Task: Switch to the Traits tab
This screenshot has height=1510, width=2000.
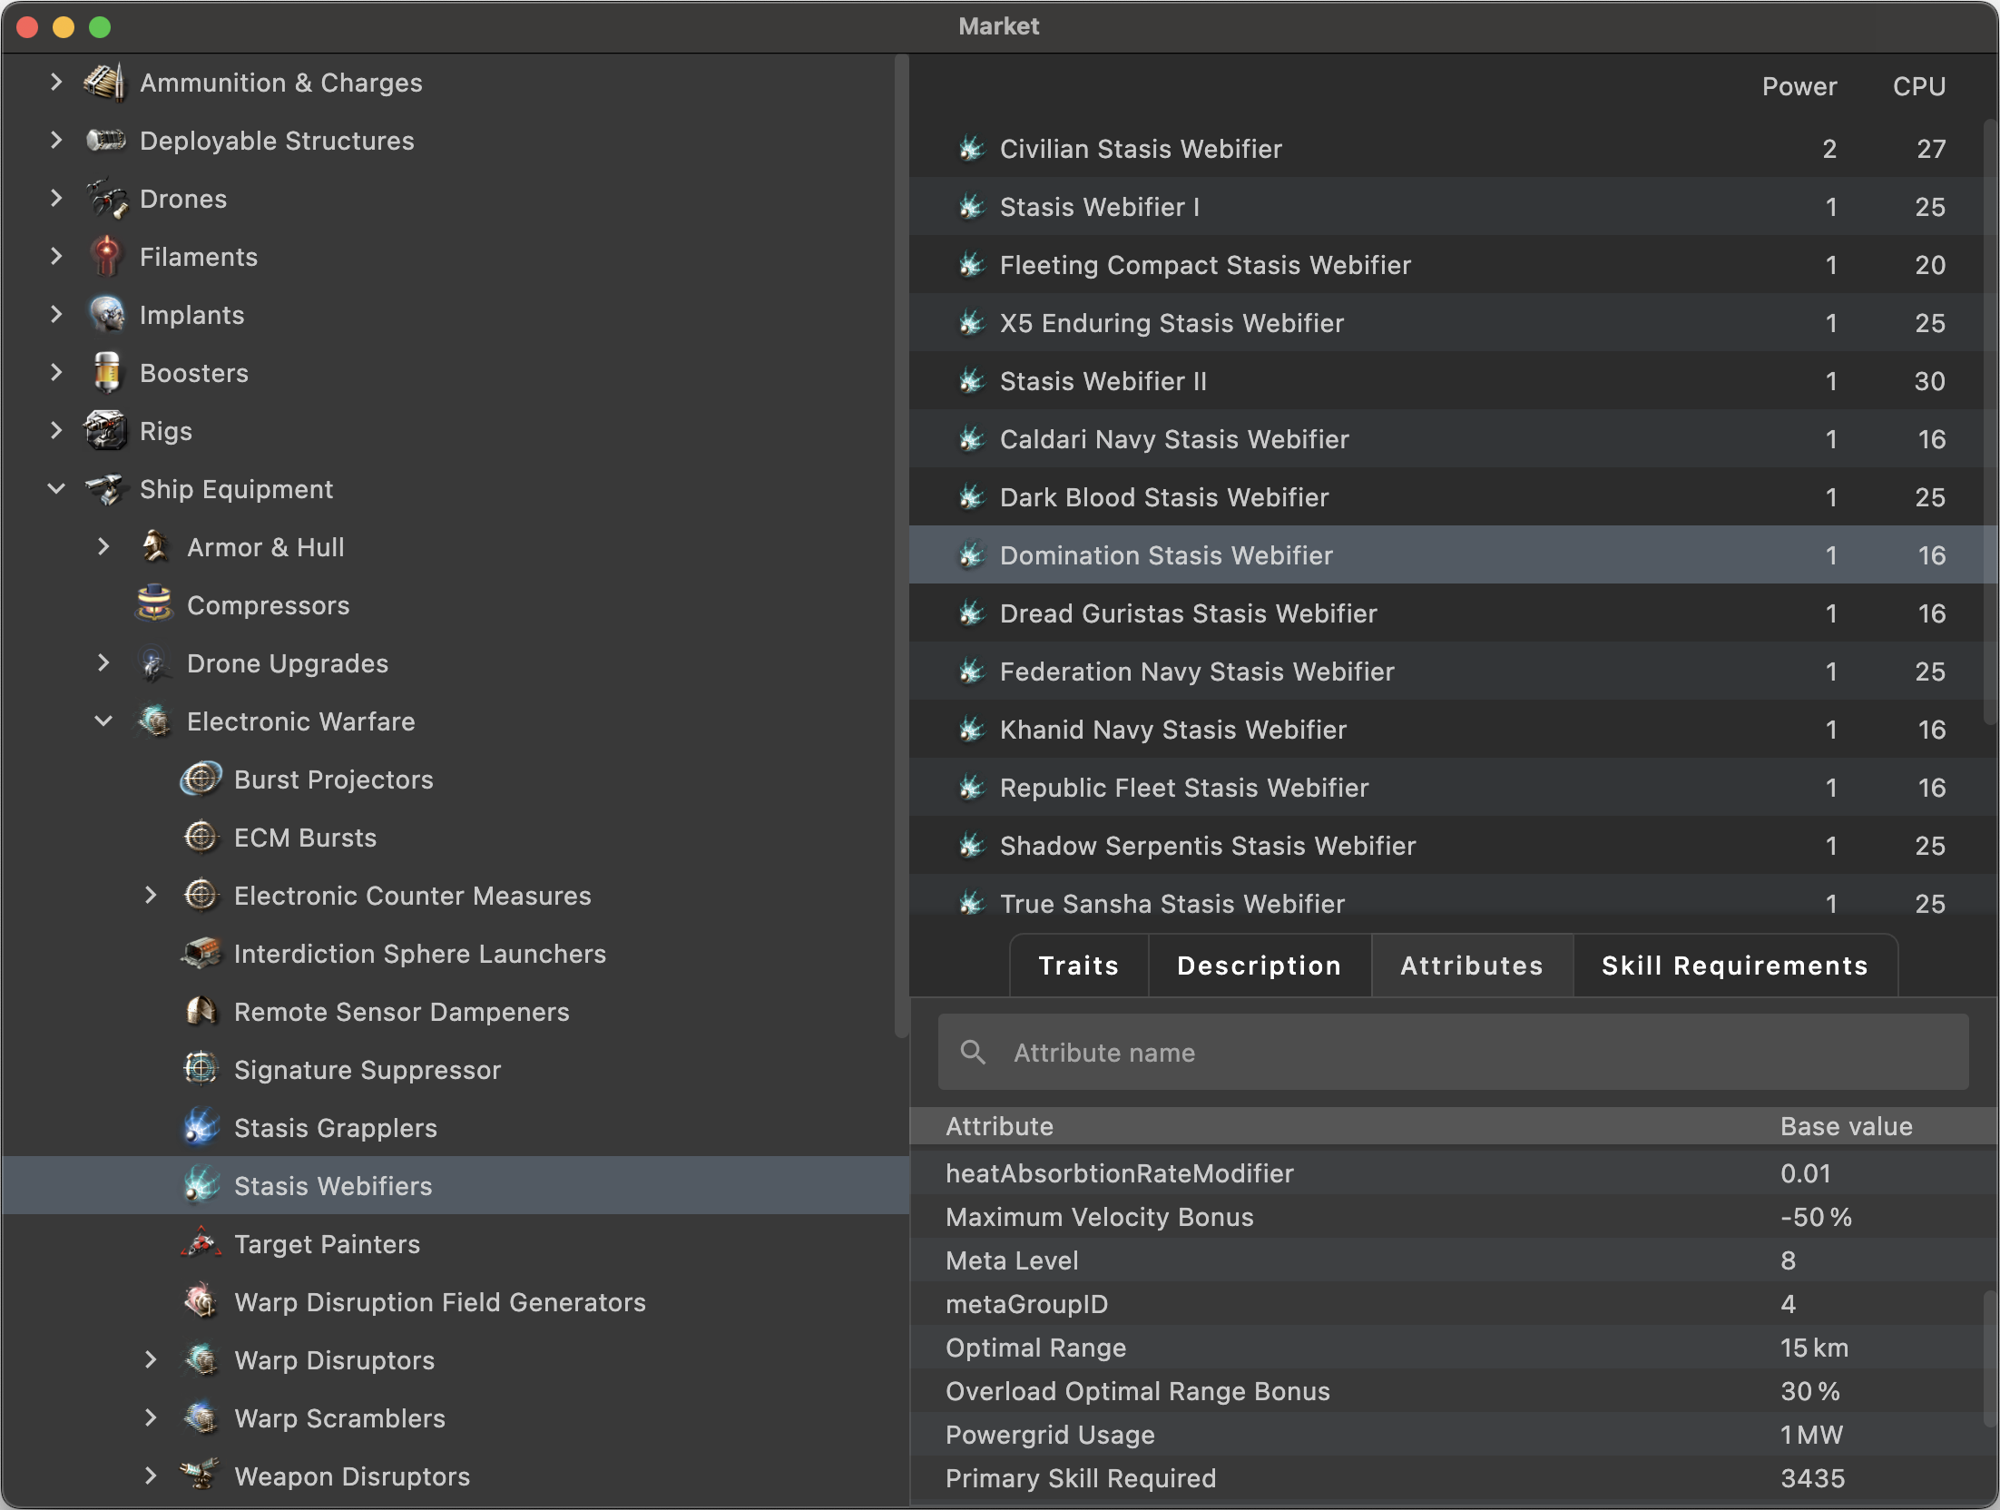Action: coord(1078,966)
